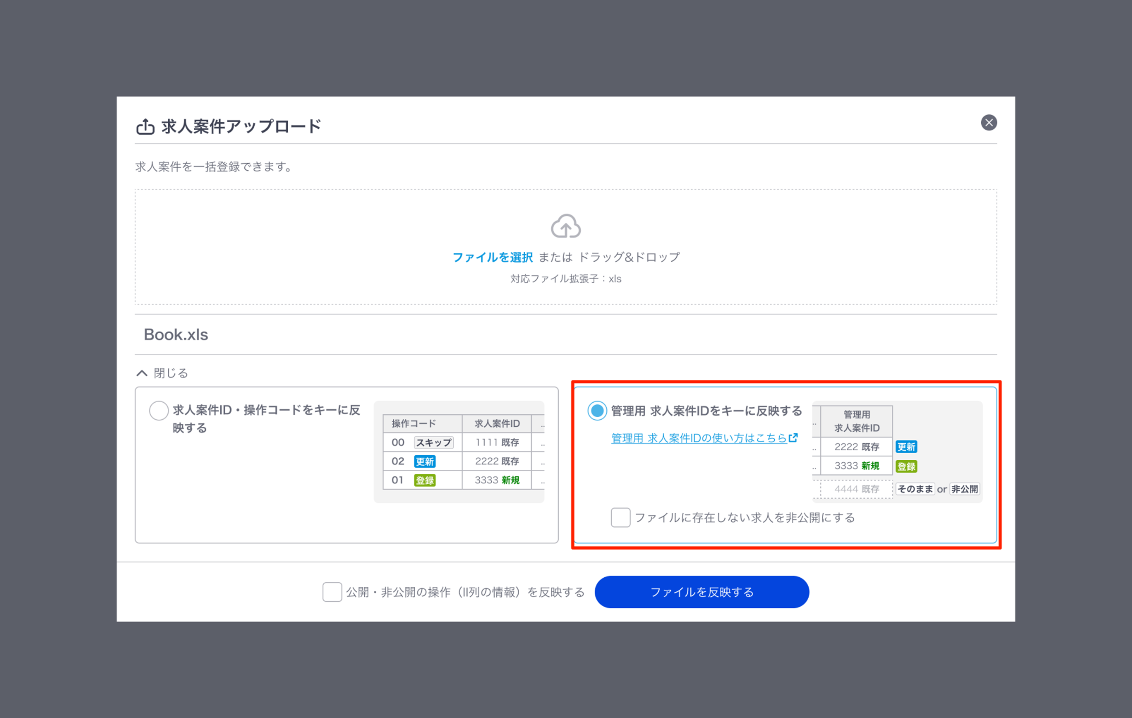Click the blue 更新 badge in 操作コード table
This screenshot has width=1132, height=718.
[424, 461]
